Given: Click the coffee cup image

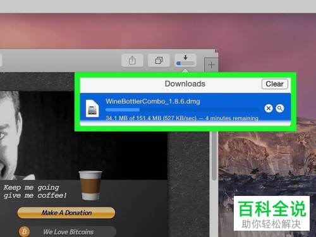Looking at the screenshot, I should (x=90, y=185).
